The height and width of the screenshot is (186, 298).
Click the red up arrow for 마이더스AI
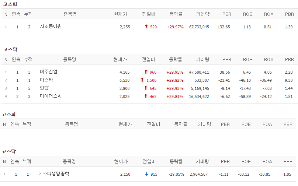pyautogui.click(x=146, y=96)
